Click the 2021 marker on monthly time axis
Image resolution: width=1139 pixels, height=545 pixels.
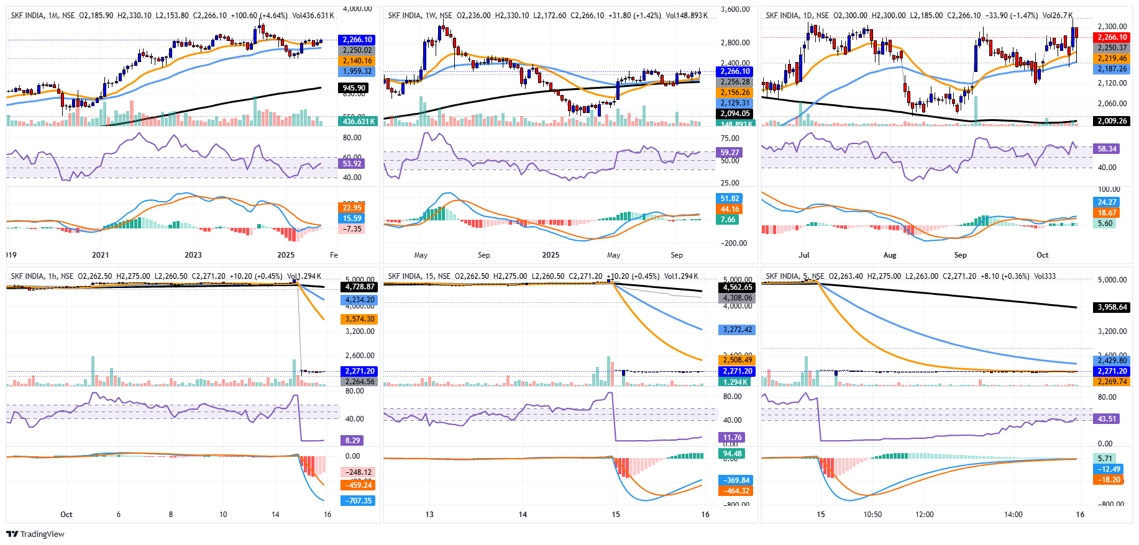tap(100, 255)
